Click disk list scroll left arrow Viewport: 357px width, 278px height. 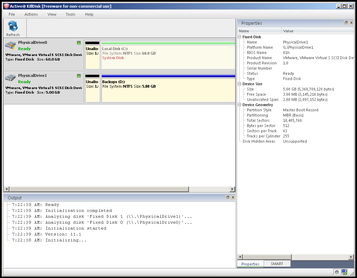tap(7, 189)
